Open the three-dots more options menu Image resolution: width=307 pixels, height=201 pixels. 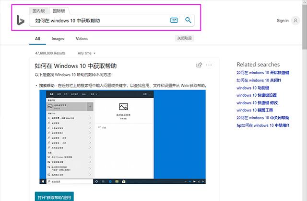tap(209, 65)
